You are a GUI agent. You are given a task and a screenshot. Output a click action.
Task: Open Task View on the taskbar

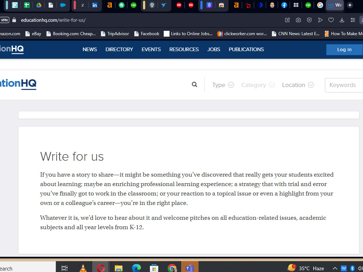[64, 268]
